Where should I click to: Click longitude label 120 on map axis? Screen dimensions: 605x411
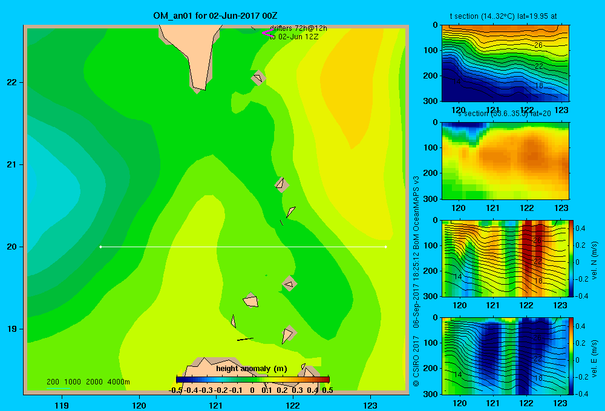[139, 405]
